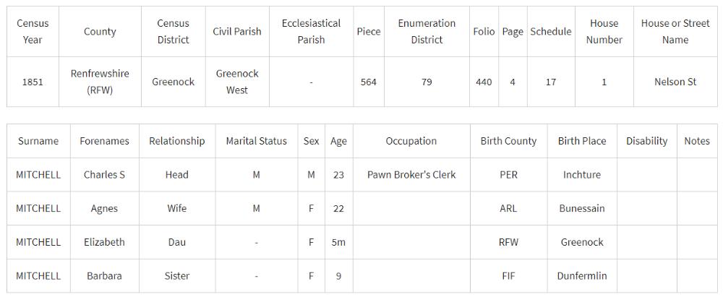Click the Inchture birth place cell

click(581, 175)
